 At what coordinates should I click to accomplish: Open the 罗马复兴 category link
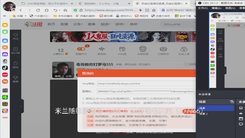pyautogui.click(x=145, y=64)
